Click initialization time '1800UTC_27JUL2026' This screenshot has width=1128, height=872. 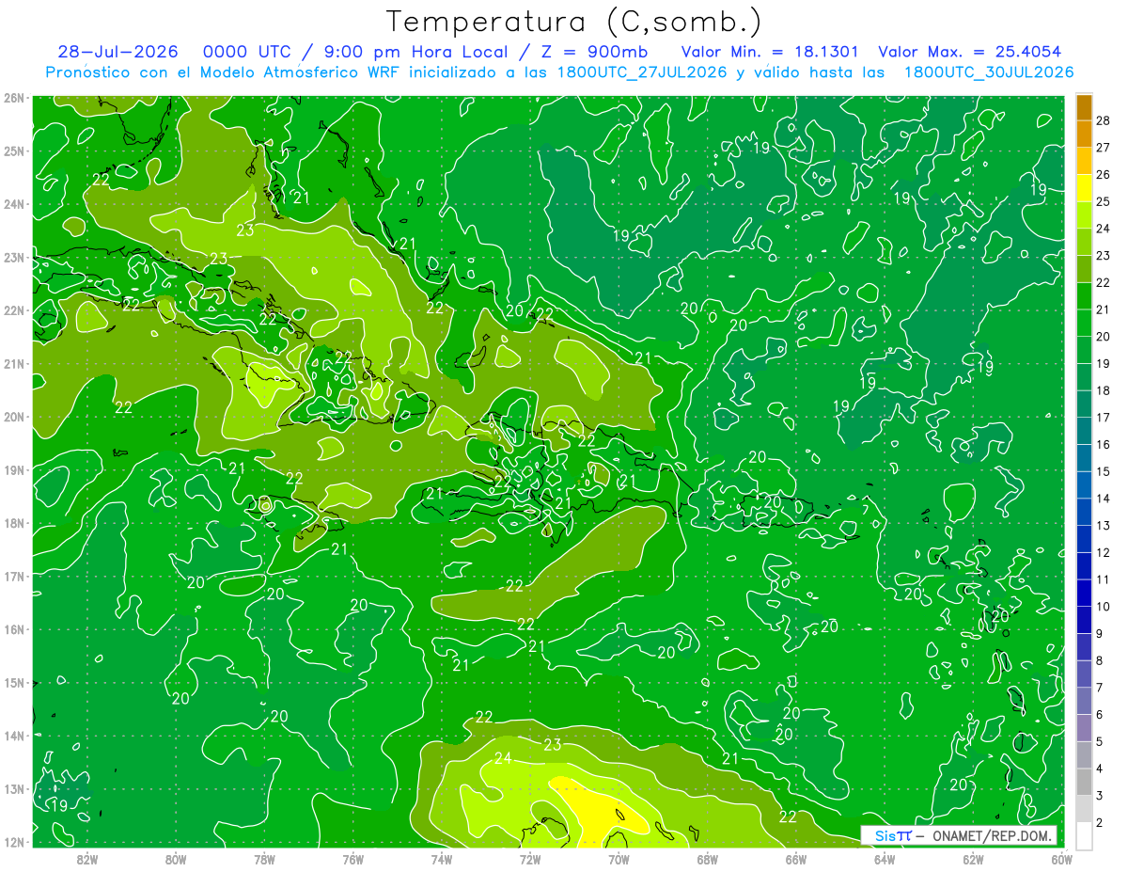[x=640, y=71]
